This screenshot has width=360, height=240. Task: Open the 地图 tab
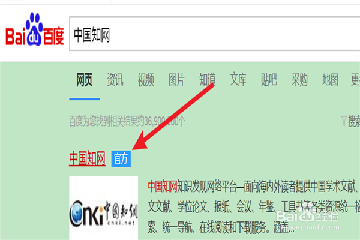pyautogui.click(x=331, y=80)
